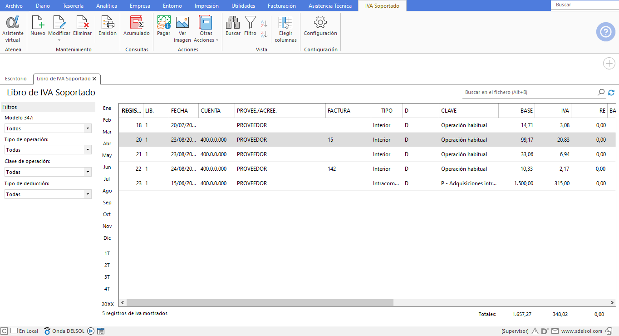Viewport: 619px width, 336px height.
Task: Click the Empresa ribbon tab
Action: (140, 6)
